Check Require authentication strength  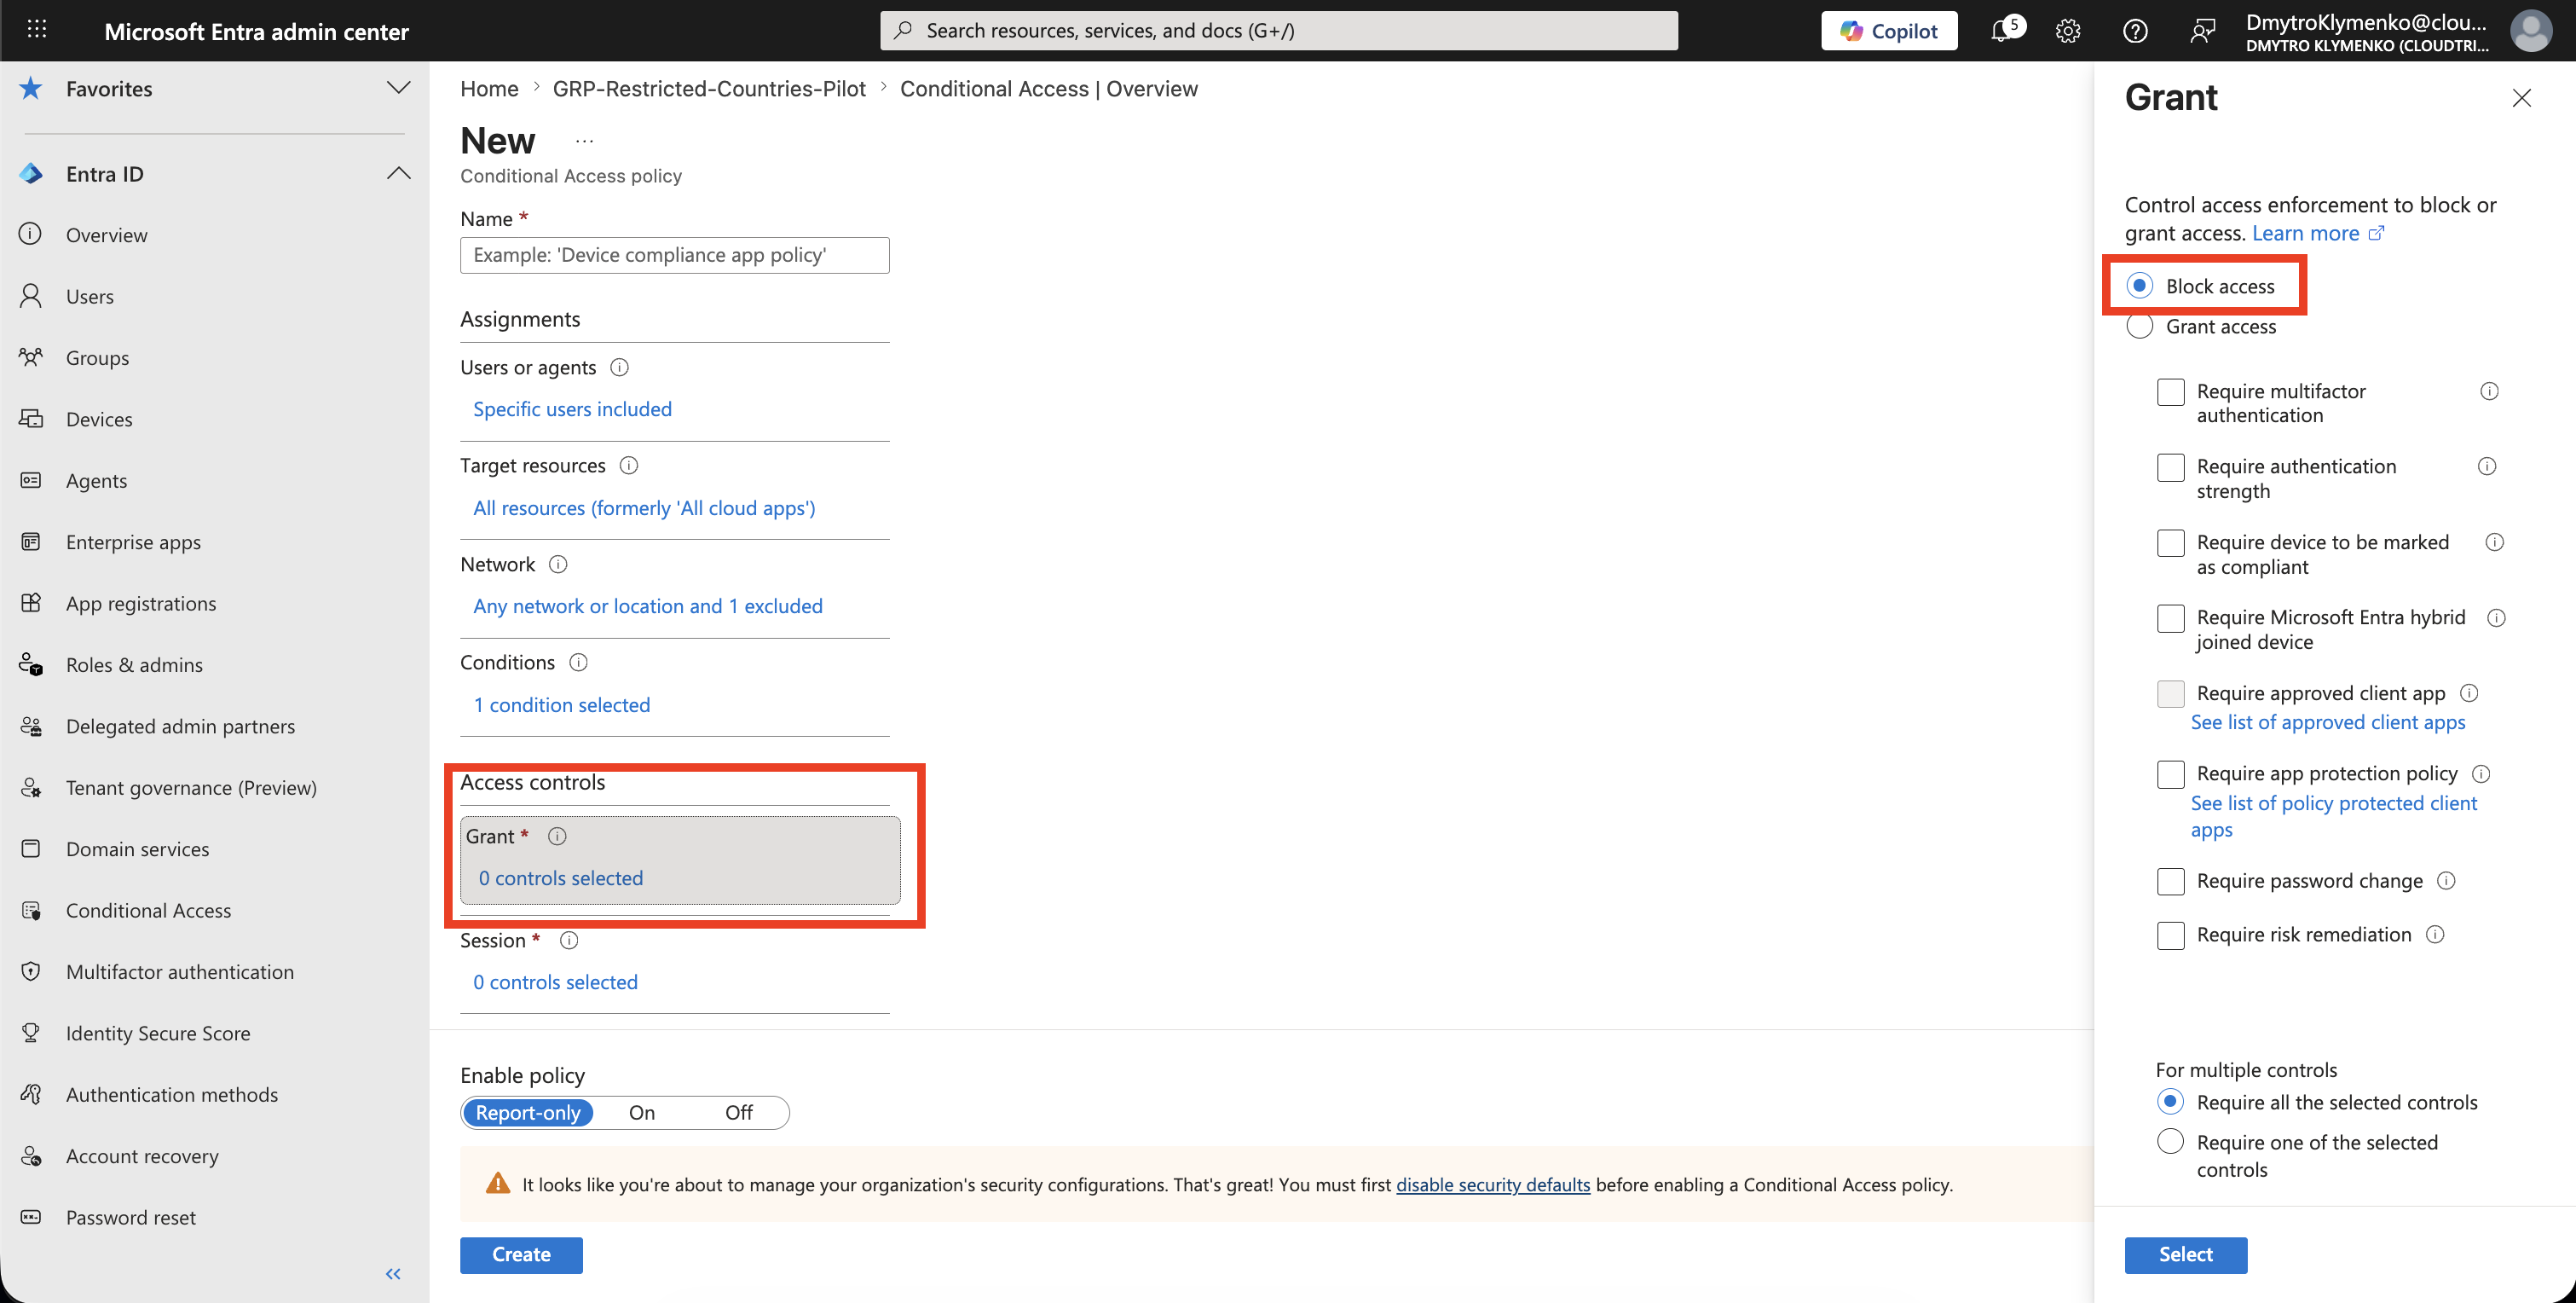tap(2170, 466)
